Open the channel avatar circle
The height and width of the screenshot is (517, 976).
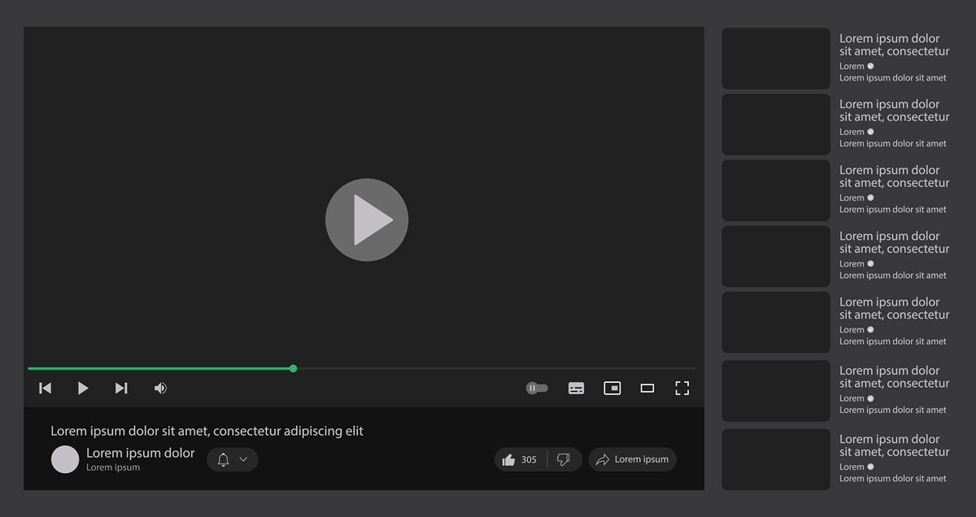point(65,459)
